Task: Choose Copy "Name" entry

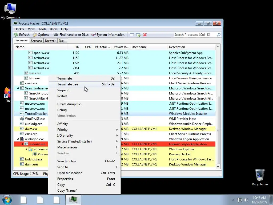Action: (x=84, y=191)
